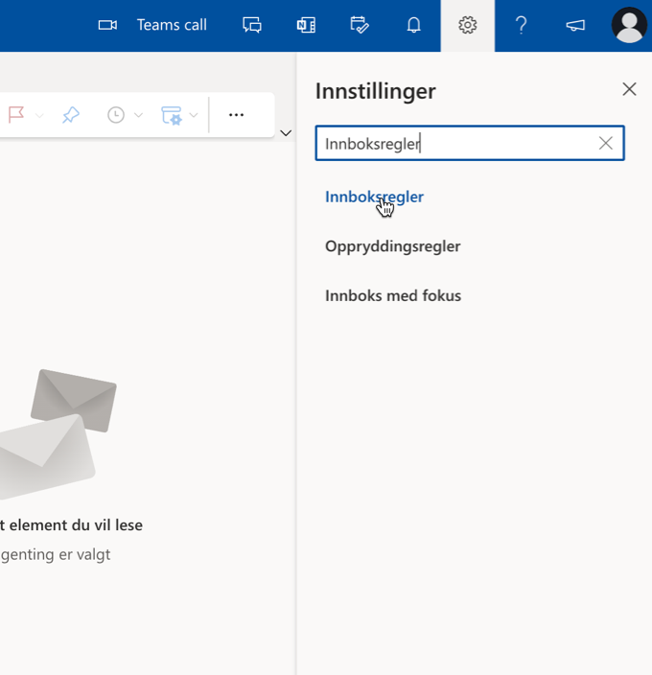Open the Innboksregler search result
The image size is (652, 675).
(x=374, y=197)
